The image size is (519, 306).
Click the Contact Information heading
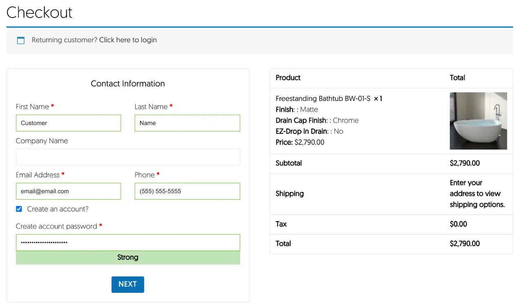128,84
